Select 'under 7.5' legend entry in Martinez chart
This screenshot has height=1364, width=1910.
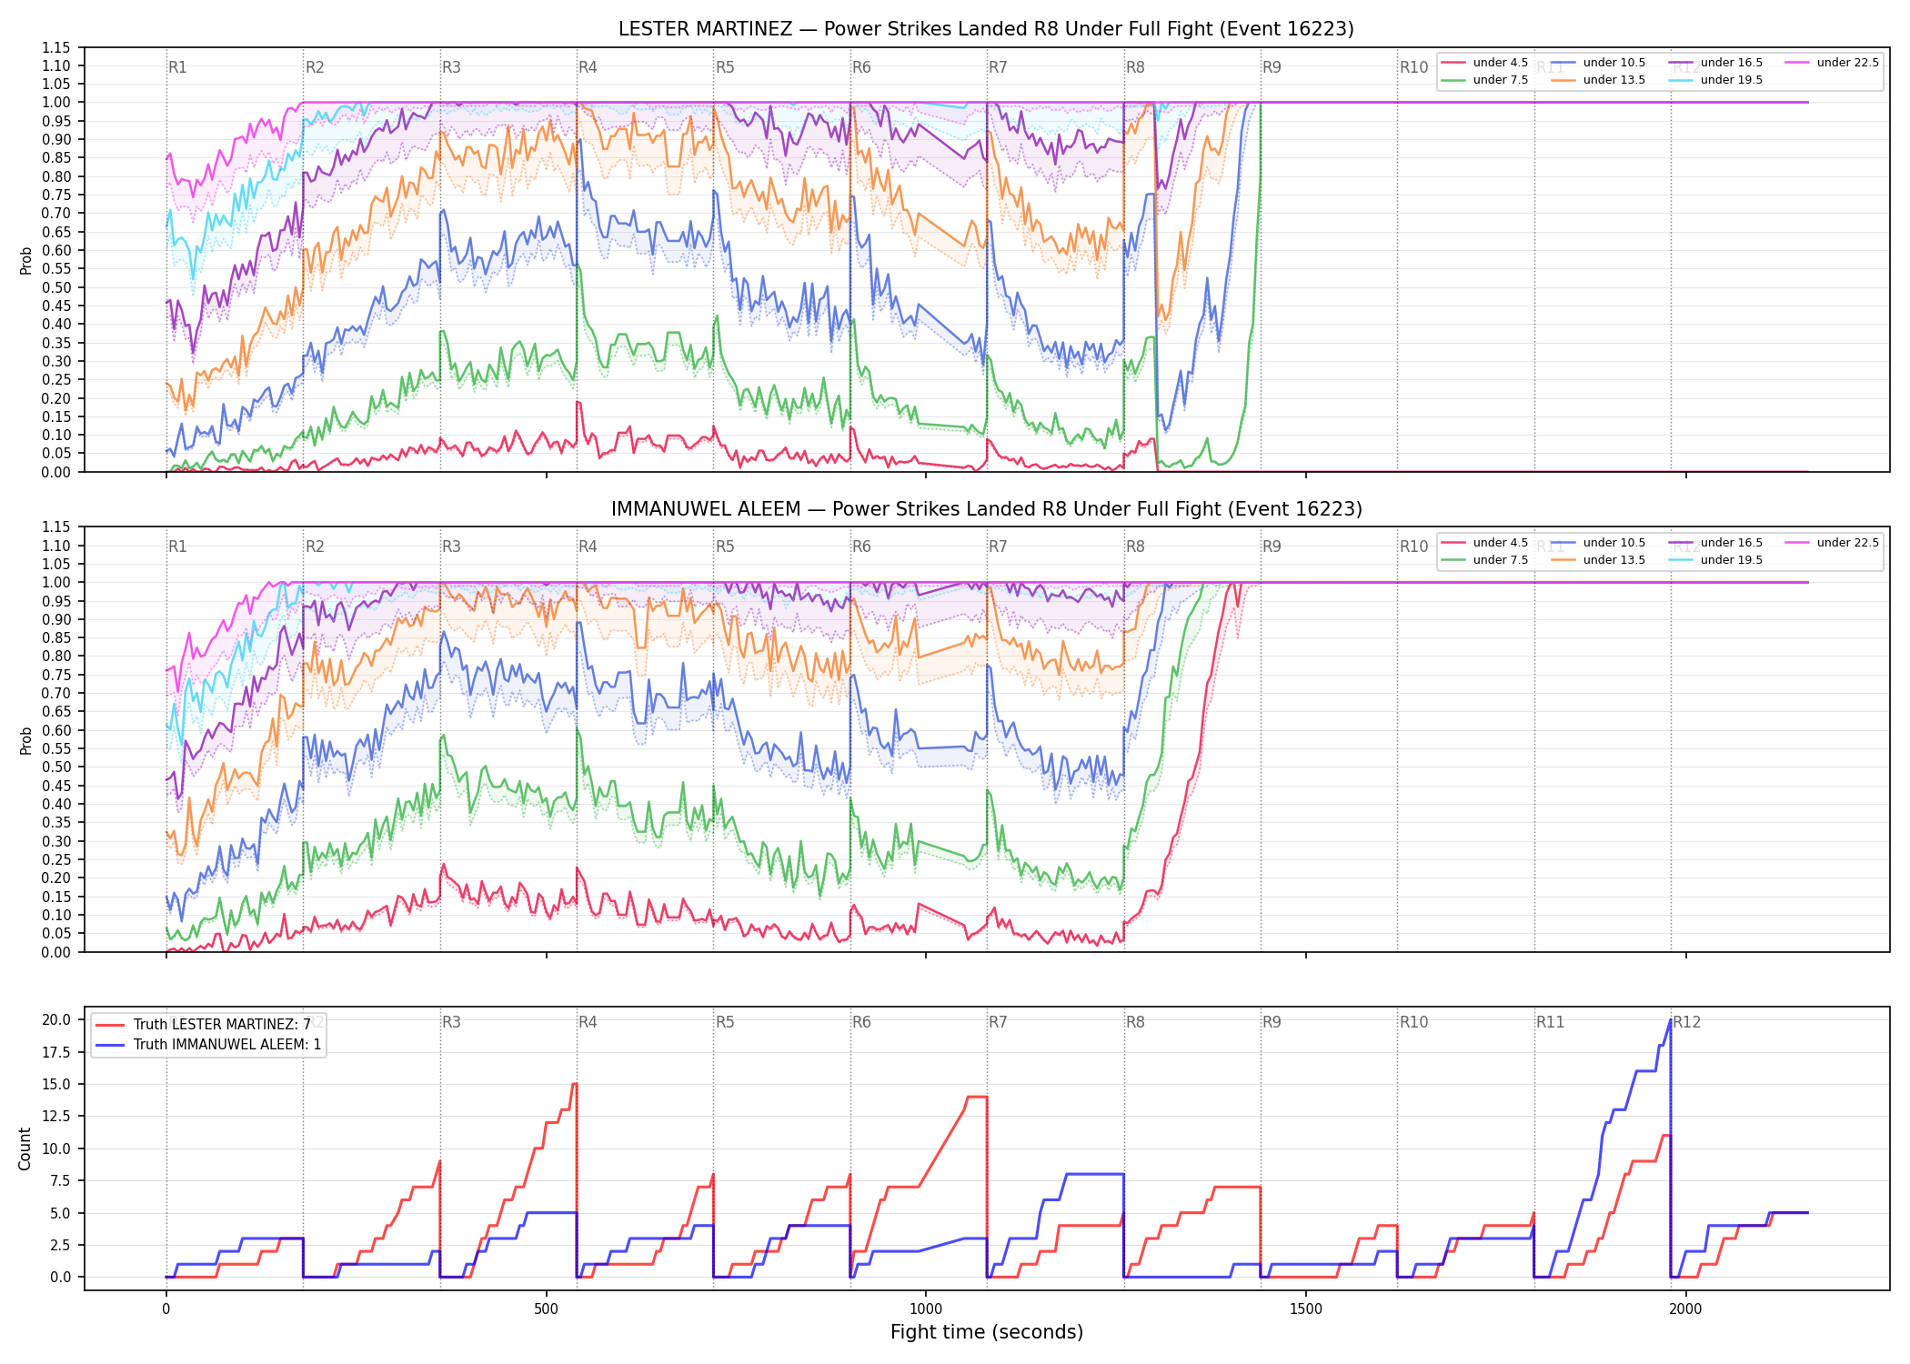1484,80
